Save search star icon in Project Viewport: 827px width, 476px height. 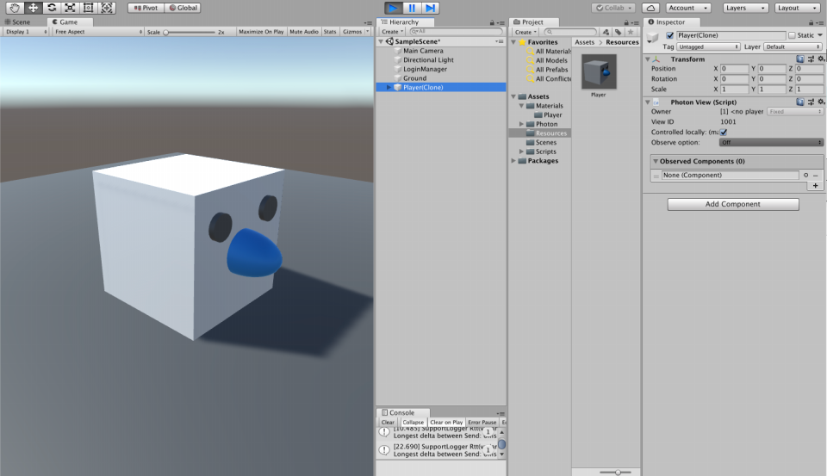pos(631,32)
